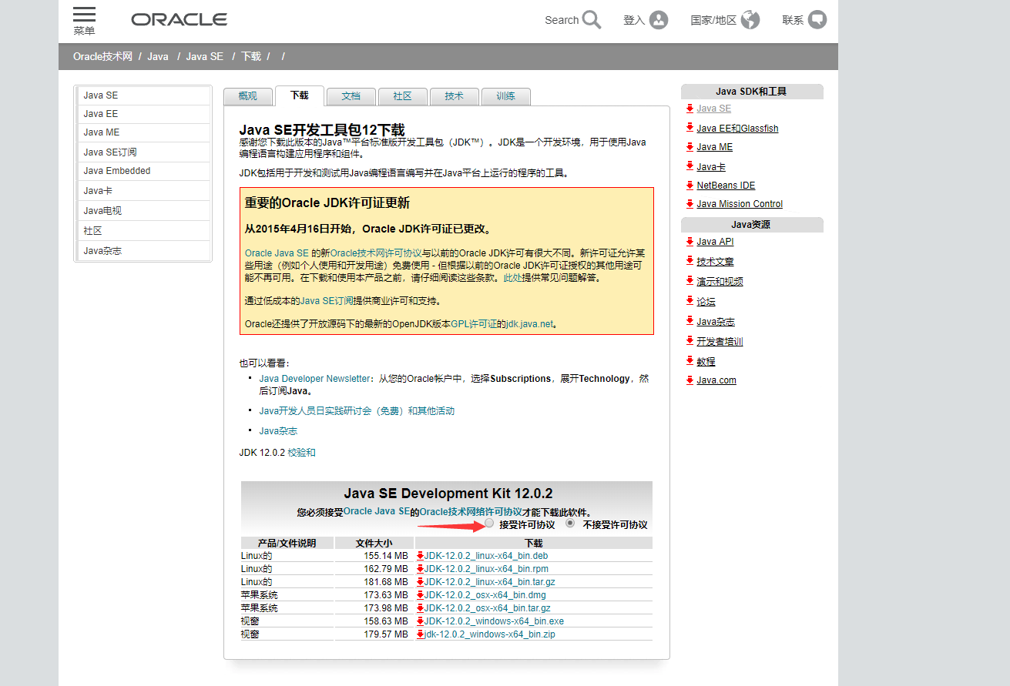
Task: Click the Oracle logo
Action: coord(179,20)
